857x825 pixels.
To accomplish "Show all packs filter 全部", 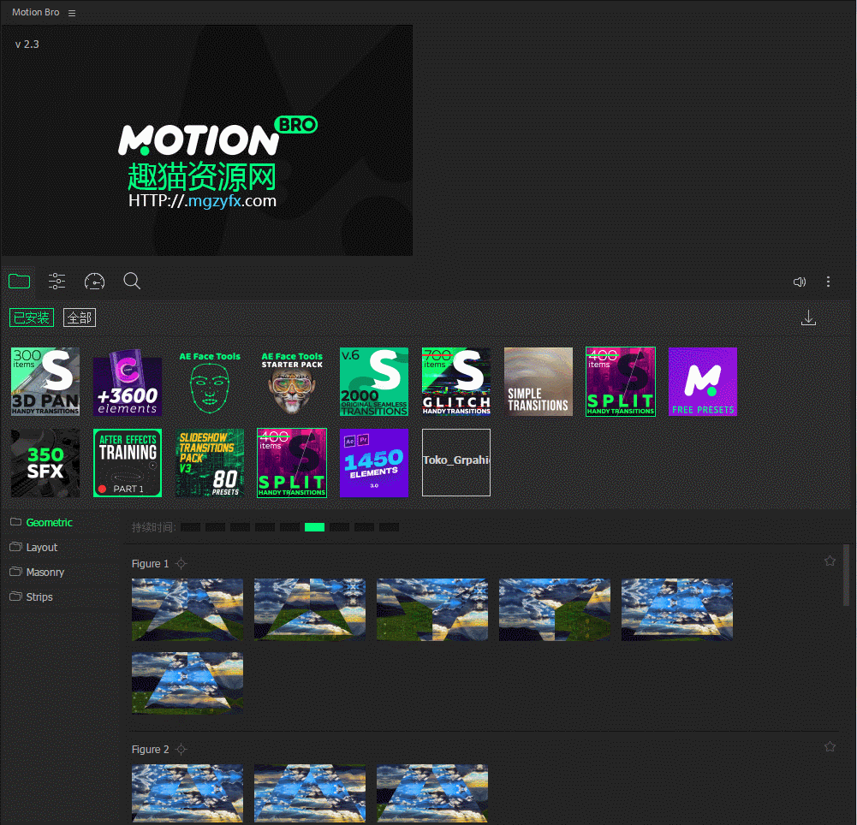I will click(80, 318).
